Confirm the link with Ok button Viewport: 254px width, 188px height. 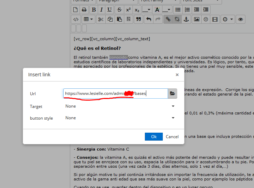click(154, 136)
